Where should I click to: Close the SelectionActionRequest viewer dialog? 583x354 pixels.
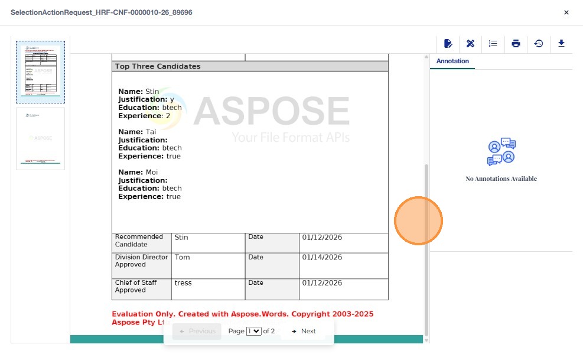pos(566,12)
